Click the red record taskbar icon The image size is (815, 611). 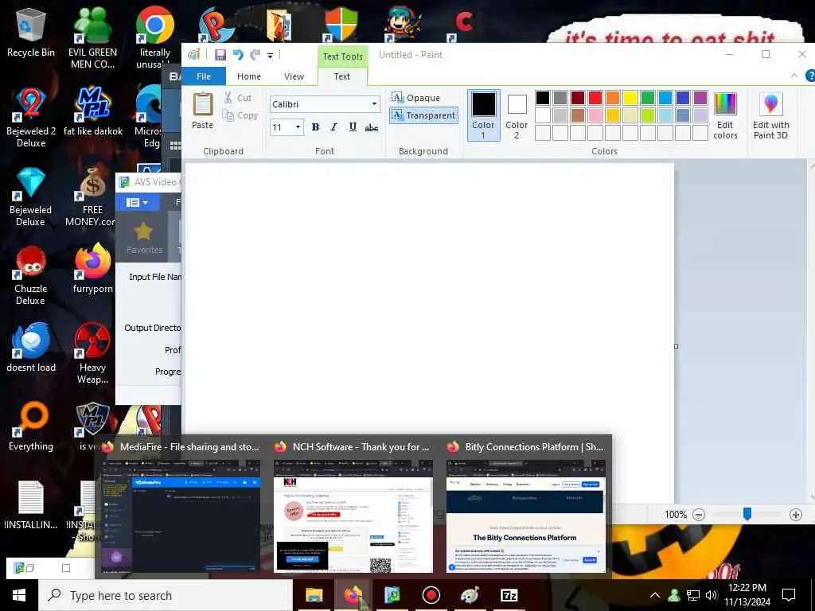pyautogui.click(x=431, y=595)
